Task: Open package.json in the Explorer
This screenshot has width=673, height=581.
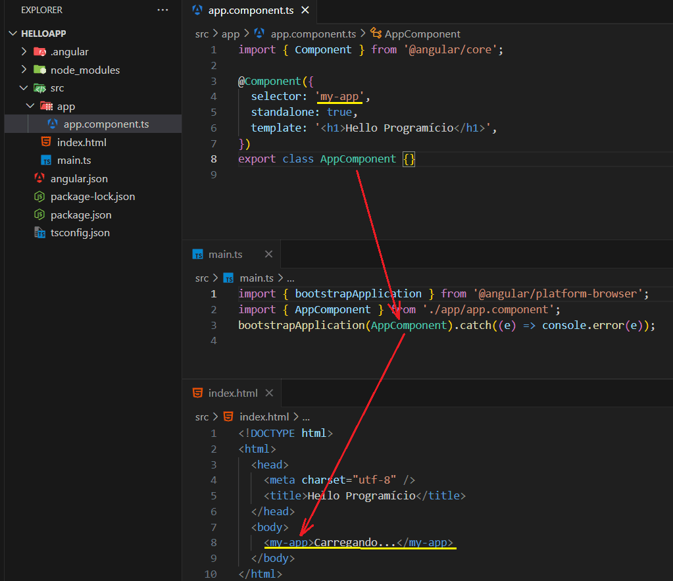Action: click(81, 215)
